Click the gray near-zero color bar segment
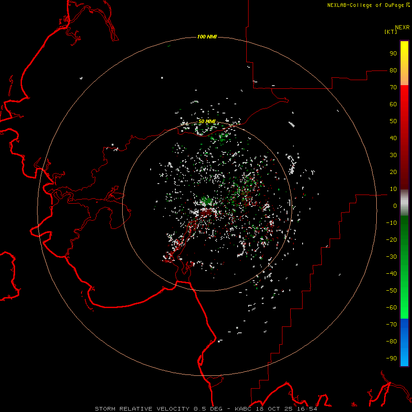 pyautogui.click(x=404, y=203)
